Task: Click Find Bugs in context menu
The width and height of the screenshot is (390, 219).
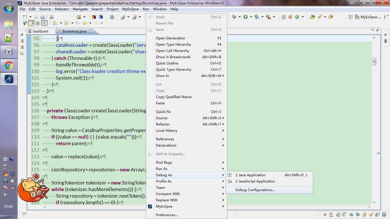Action: point(187,163)
